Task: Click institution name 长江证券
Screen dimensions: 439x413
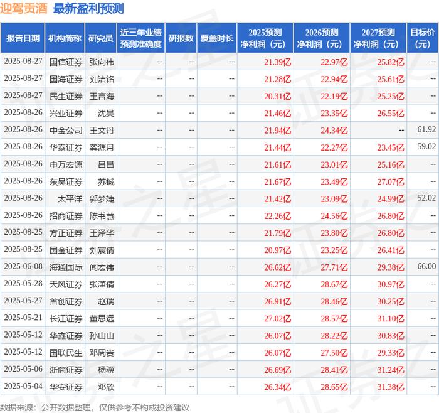Action: click(x=66, y=318)
